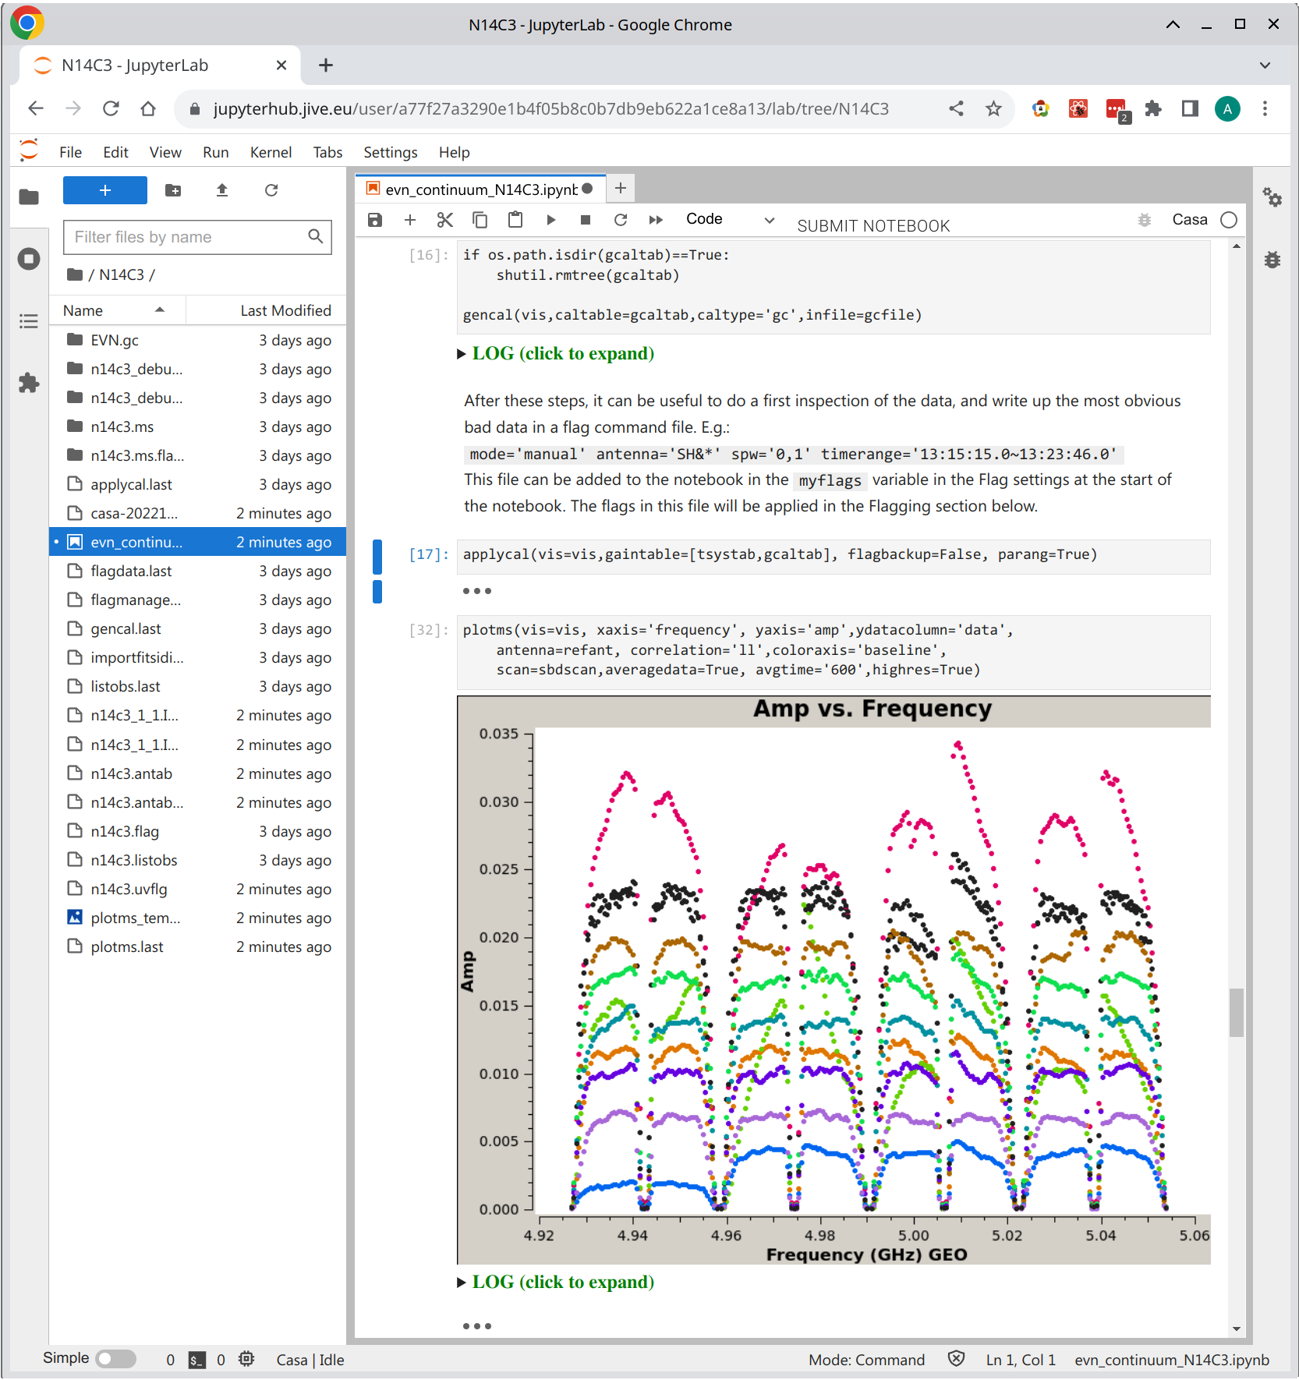The image size is (1299, 1380).
Task: Paste cells from clipboard icon
Action: (x=515, y=220)
